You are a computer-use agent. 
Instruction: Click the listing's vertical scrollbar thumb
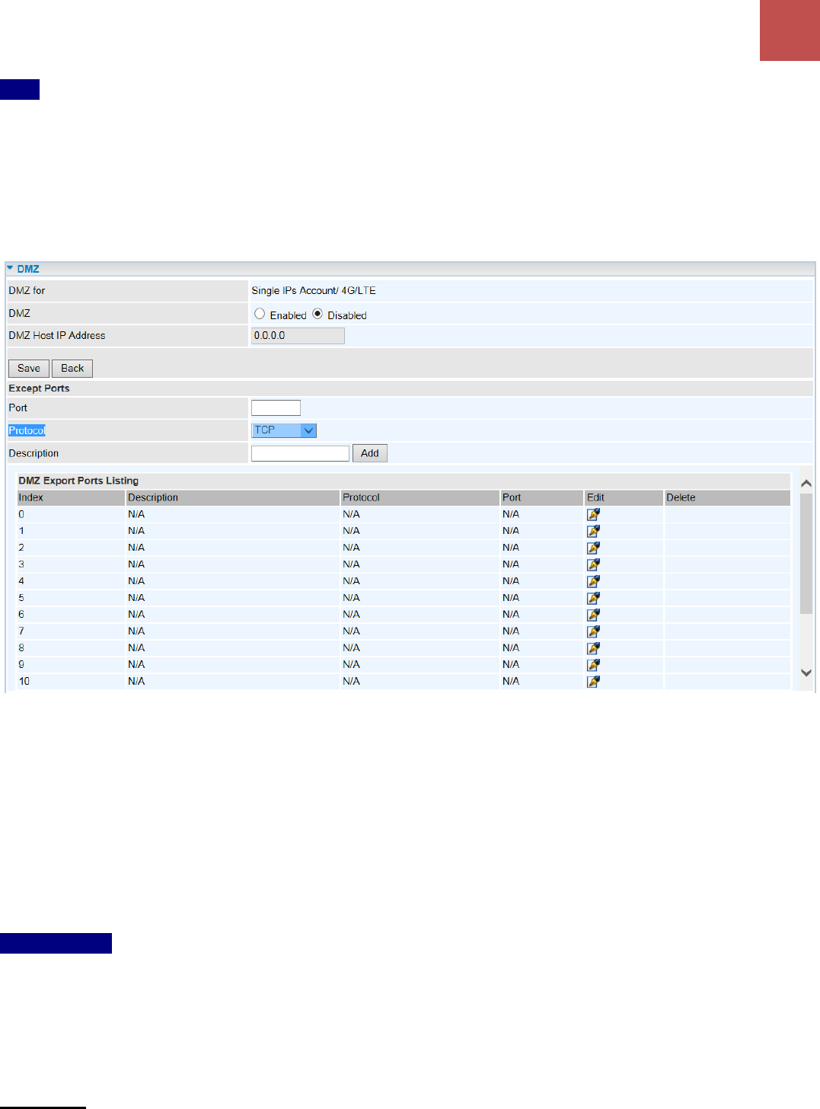[x=806, y=554]
